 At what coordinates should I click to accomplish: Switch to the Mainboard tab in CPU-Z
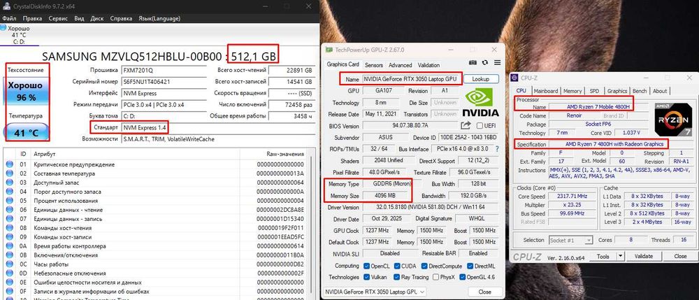[x=546, y=91]
